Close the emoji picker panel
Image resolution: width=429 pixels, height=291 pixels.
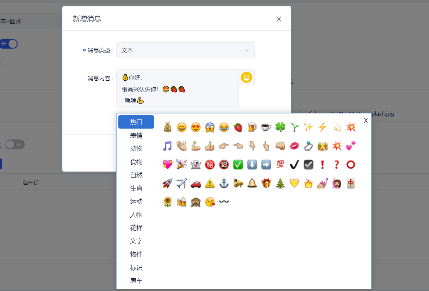366,120
